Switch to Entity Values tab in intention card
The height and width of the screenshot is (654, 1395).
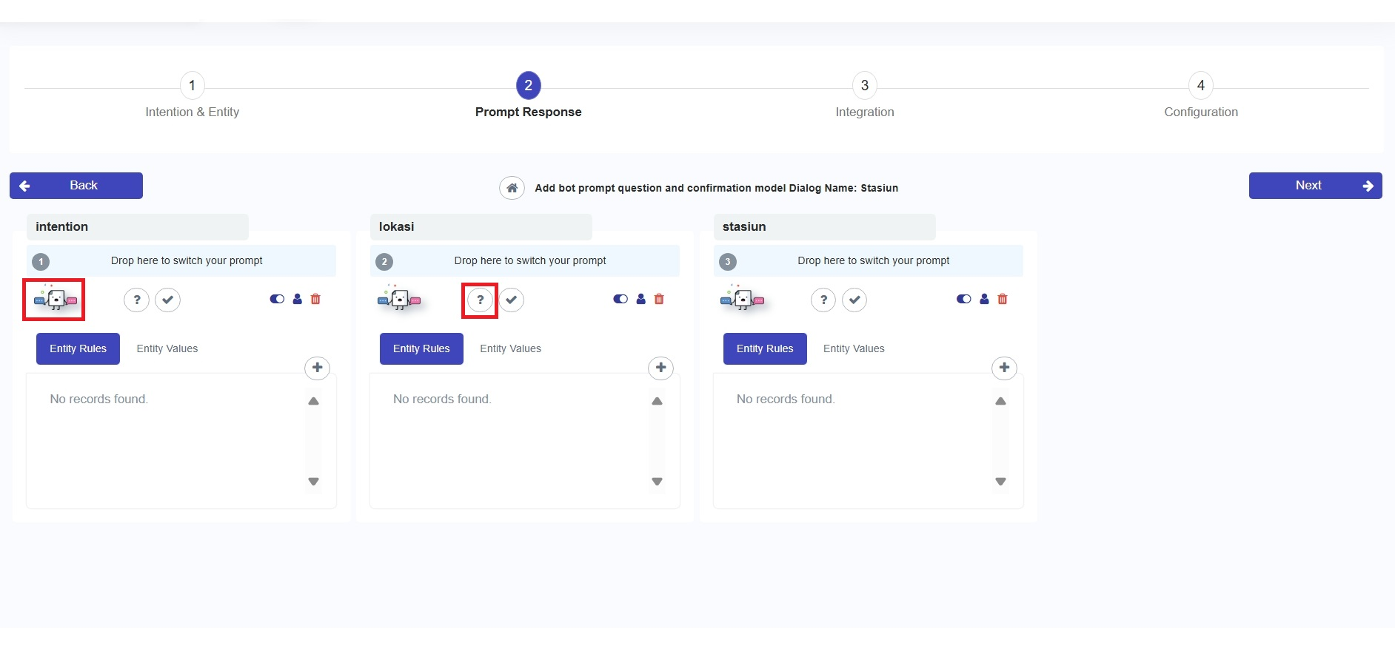[167, 348]
